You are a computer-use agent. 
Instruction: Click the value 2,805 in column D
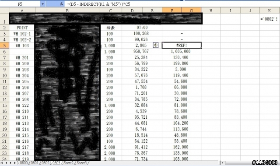tap(141, 46)
